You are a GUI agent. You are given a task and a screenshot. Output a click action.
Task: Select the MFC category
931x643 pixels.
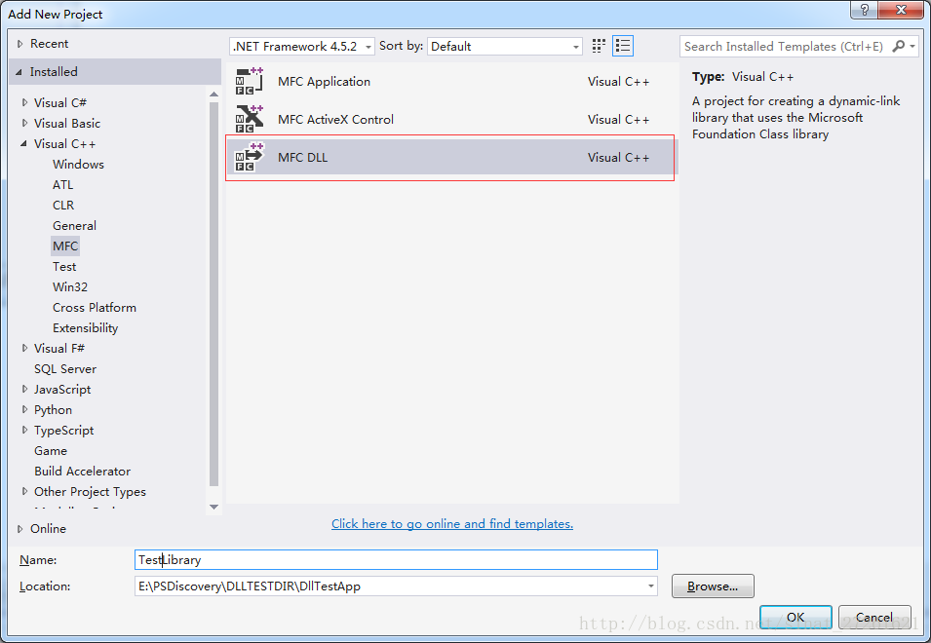click(65, 246)
